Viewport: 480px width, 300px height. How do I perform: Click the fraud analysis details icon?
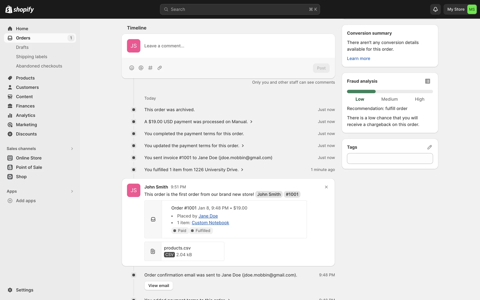427,81
